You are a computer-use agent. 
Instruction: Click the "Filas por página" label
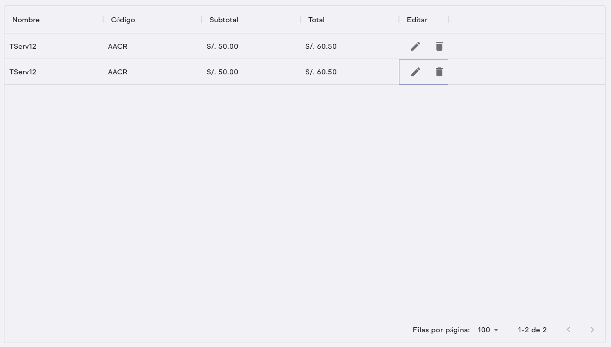pos(441,330)
